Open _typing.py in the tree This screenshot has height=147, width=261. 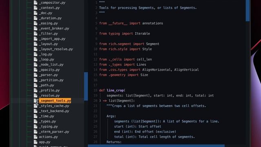point(48,127)
